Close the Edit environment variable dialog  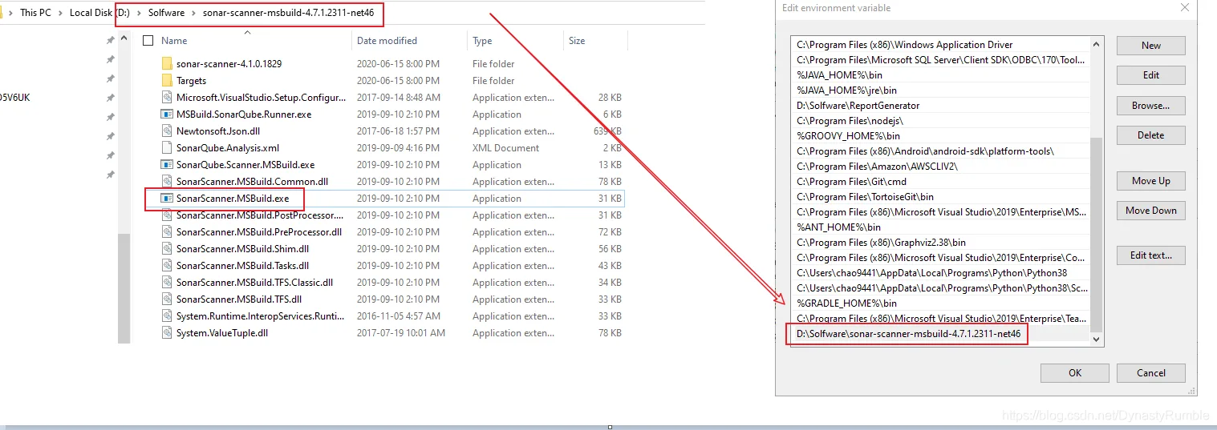pos(1184,7)
